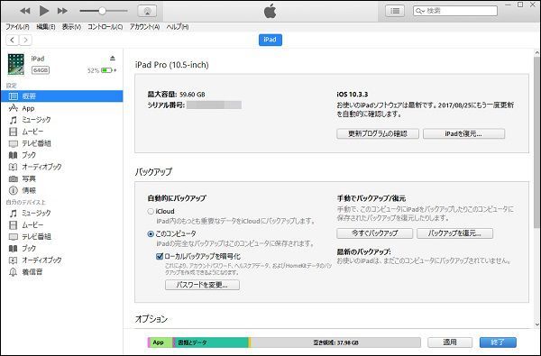Click the iPad device thumbnail
The width and height of the screenshot is (541, 356).
[16, 65]
